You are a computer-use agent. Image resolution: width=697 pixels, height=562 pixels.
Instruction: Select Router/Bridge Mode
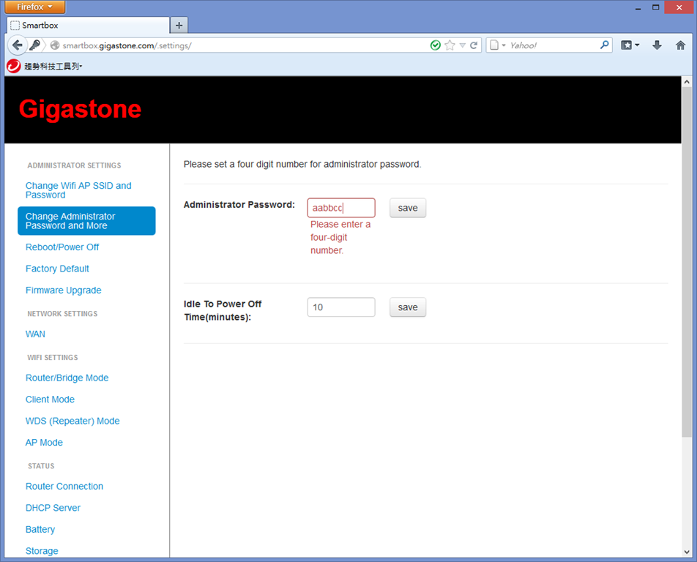point(67,378)
